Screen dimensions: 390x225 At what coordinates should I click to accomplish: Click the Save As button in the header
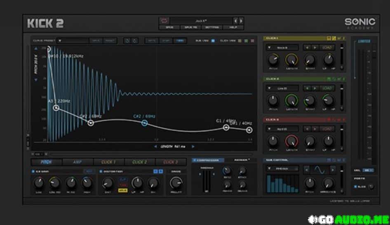click(x=191, y=27)
